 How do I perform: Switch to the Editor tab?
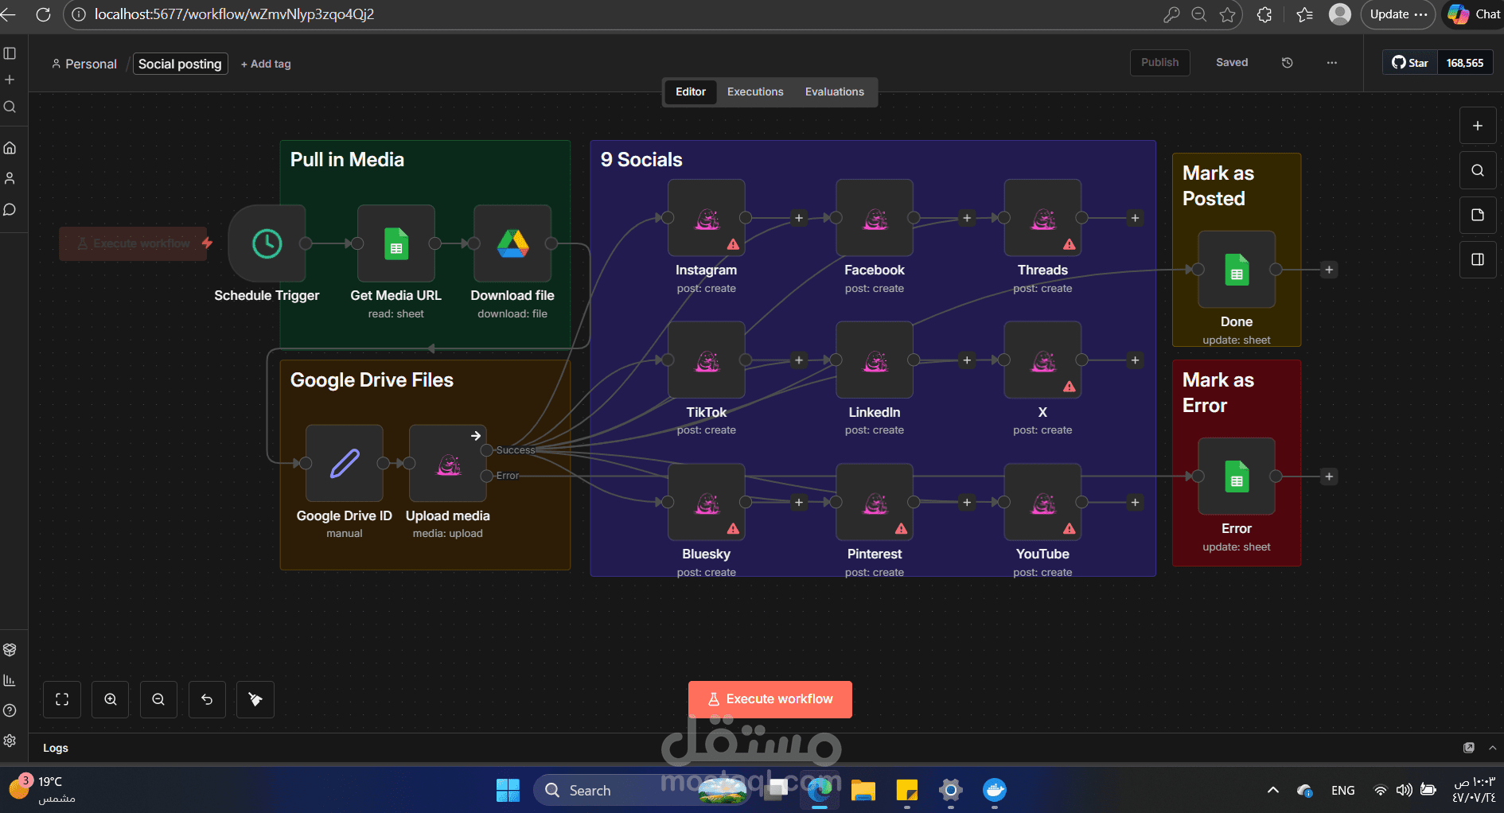pos(691,91)
